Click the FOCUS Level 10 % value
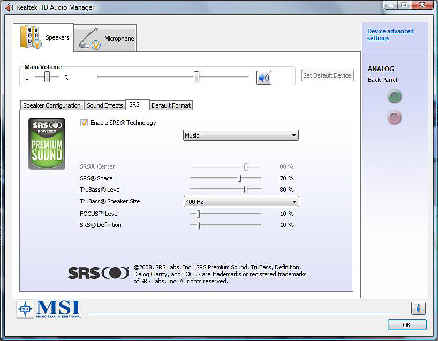 click(287, 214)
